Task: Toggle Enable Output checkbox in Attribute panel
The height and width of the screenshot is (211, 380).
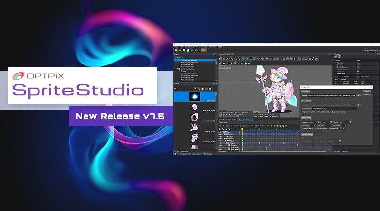Action: (358, 73)
